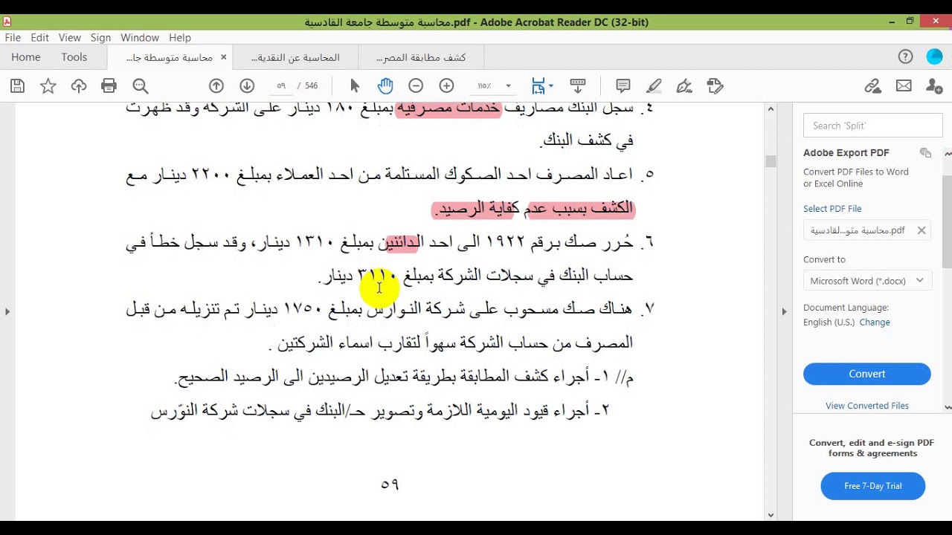Switch to the Tools tab
Image resolution: width=952 pixels, height=535 pixels.
pyautogui.click(x=74, y=57)
